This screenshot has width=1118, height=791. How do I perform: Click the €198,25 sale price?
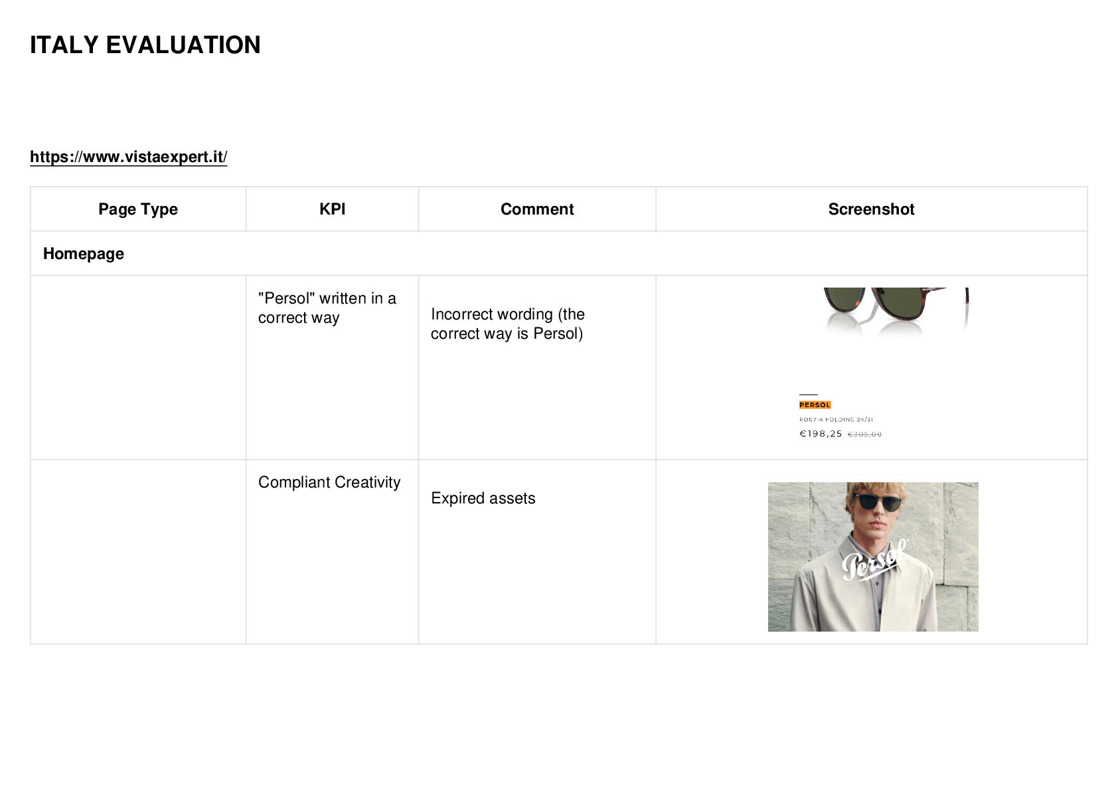[x=821, y=434]
